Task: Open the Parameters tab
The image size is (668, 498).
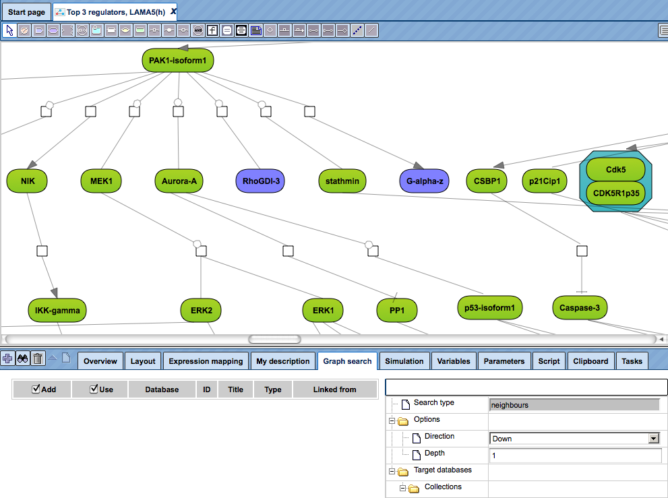Action: [504, 361]
